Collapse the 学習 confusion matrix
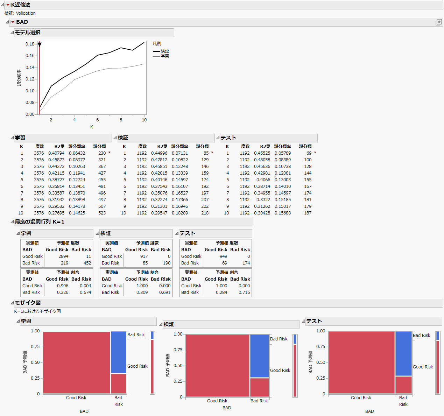This screenshot has height=416, width=444. (x=18, y=233)
